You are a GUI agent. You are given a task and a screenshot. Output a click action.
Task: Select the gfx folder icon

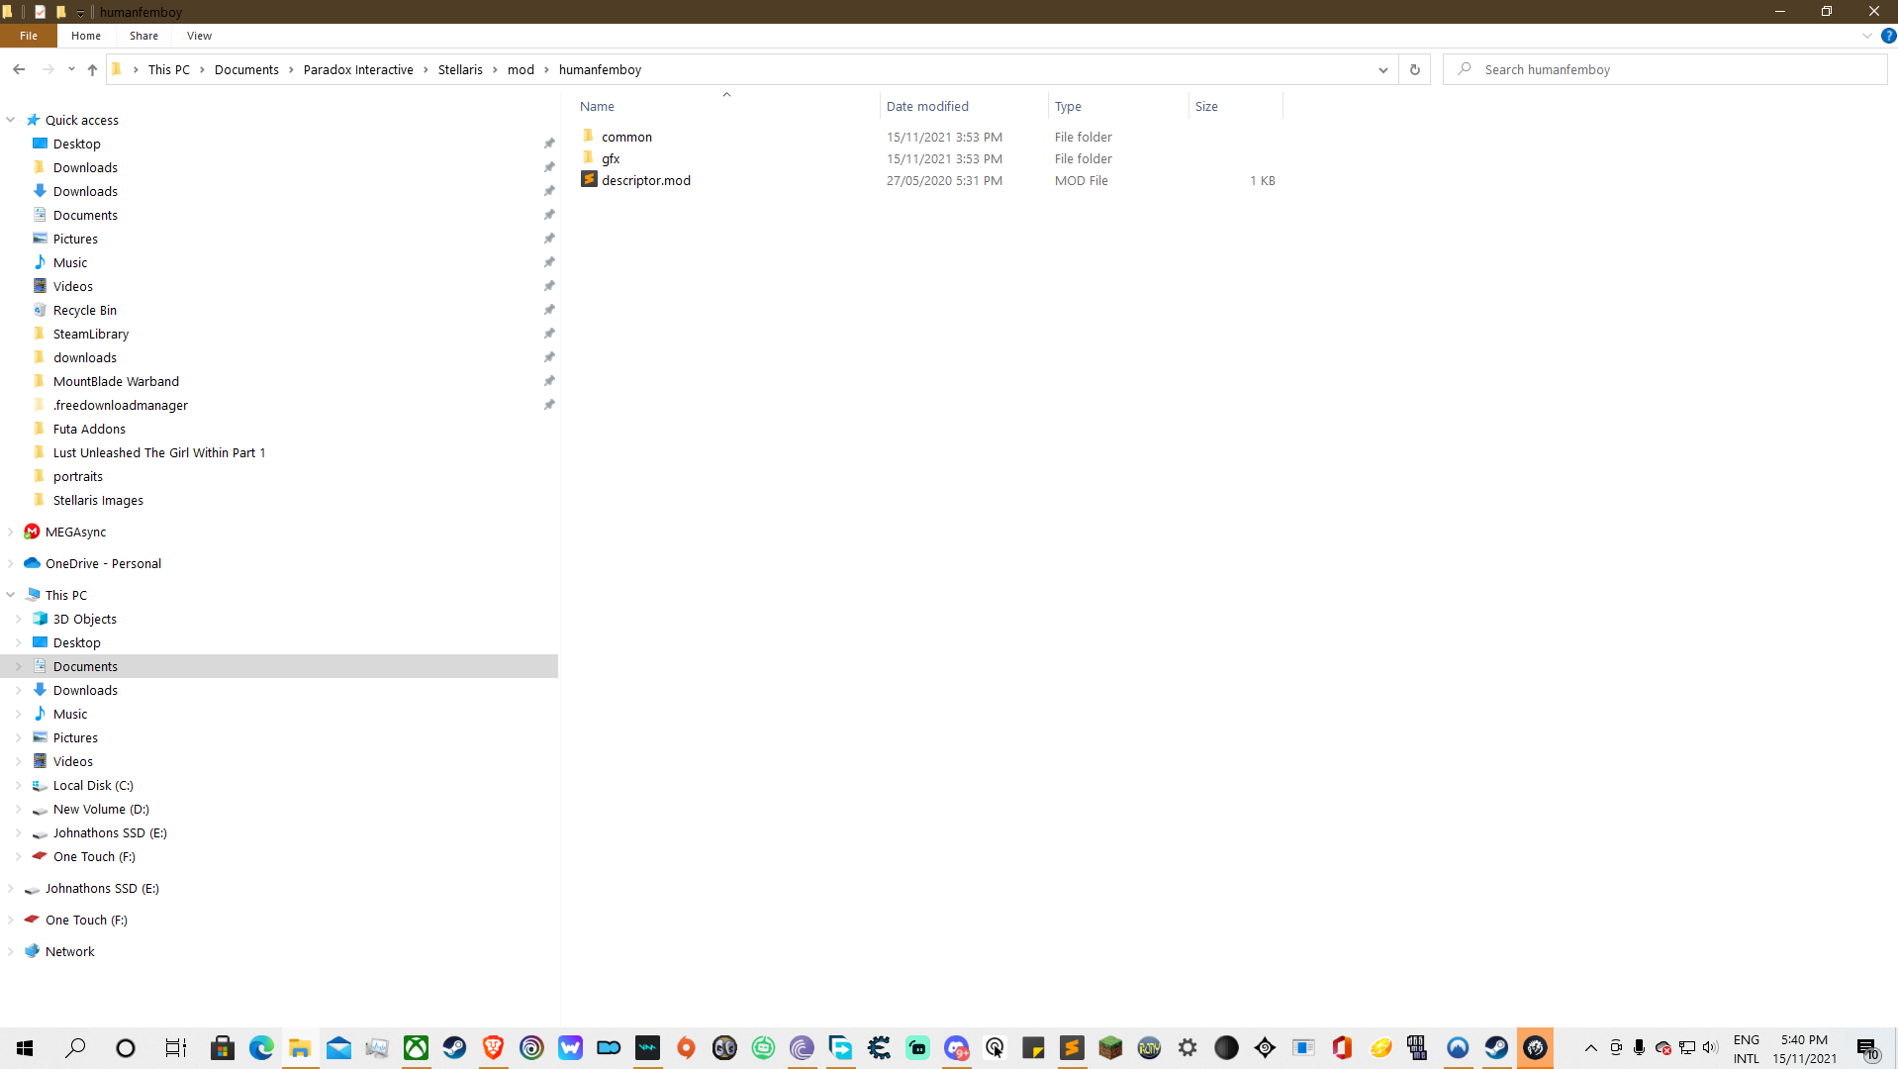click(589, 157)
